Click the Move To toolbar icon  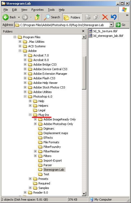tap(88, 17)
